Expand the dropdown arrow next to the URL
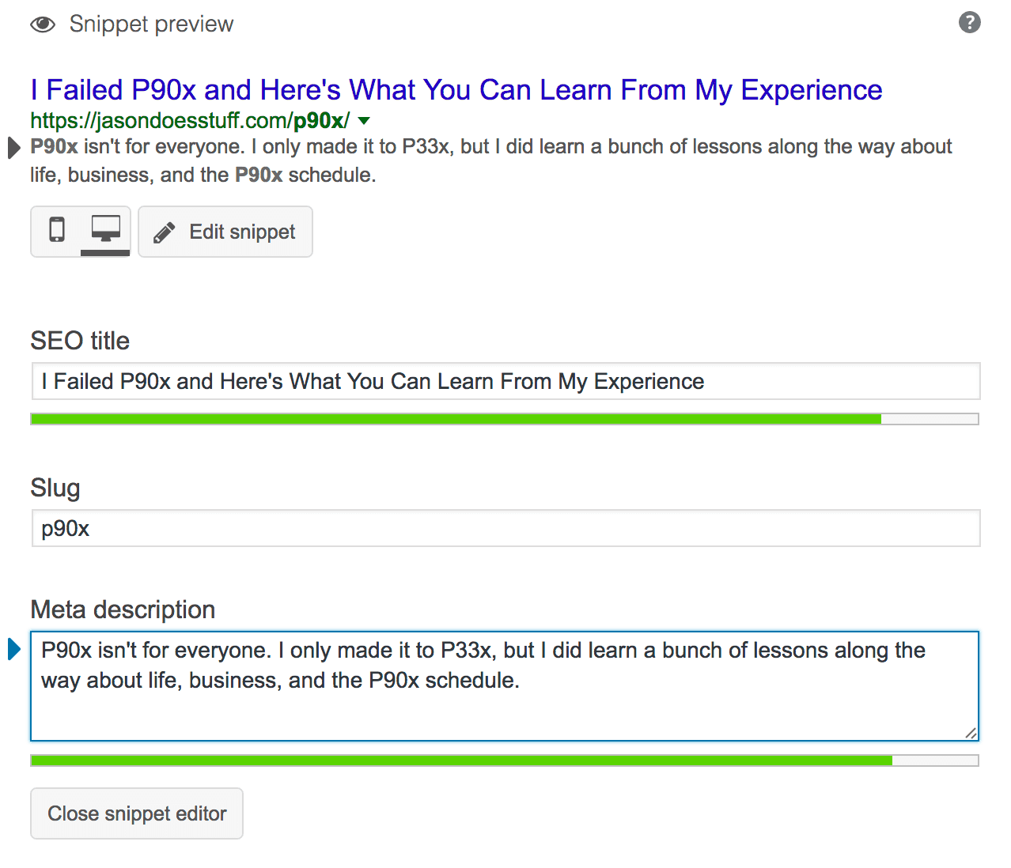Viewport: 1011px width, 868px height. 363,121
